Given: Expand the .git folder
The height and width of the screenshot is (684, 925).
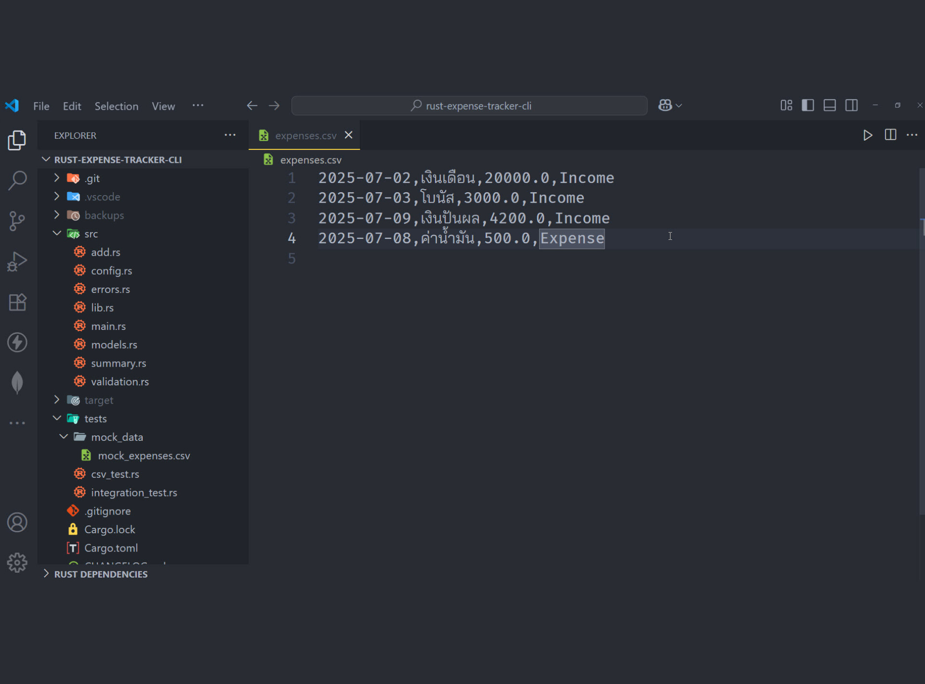Looking at the screenshot, I should point(57,178).
